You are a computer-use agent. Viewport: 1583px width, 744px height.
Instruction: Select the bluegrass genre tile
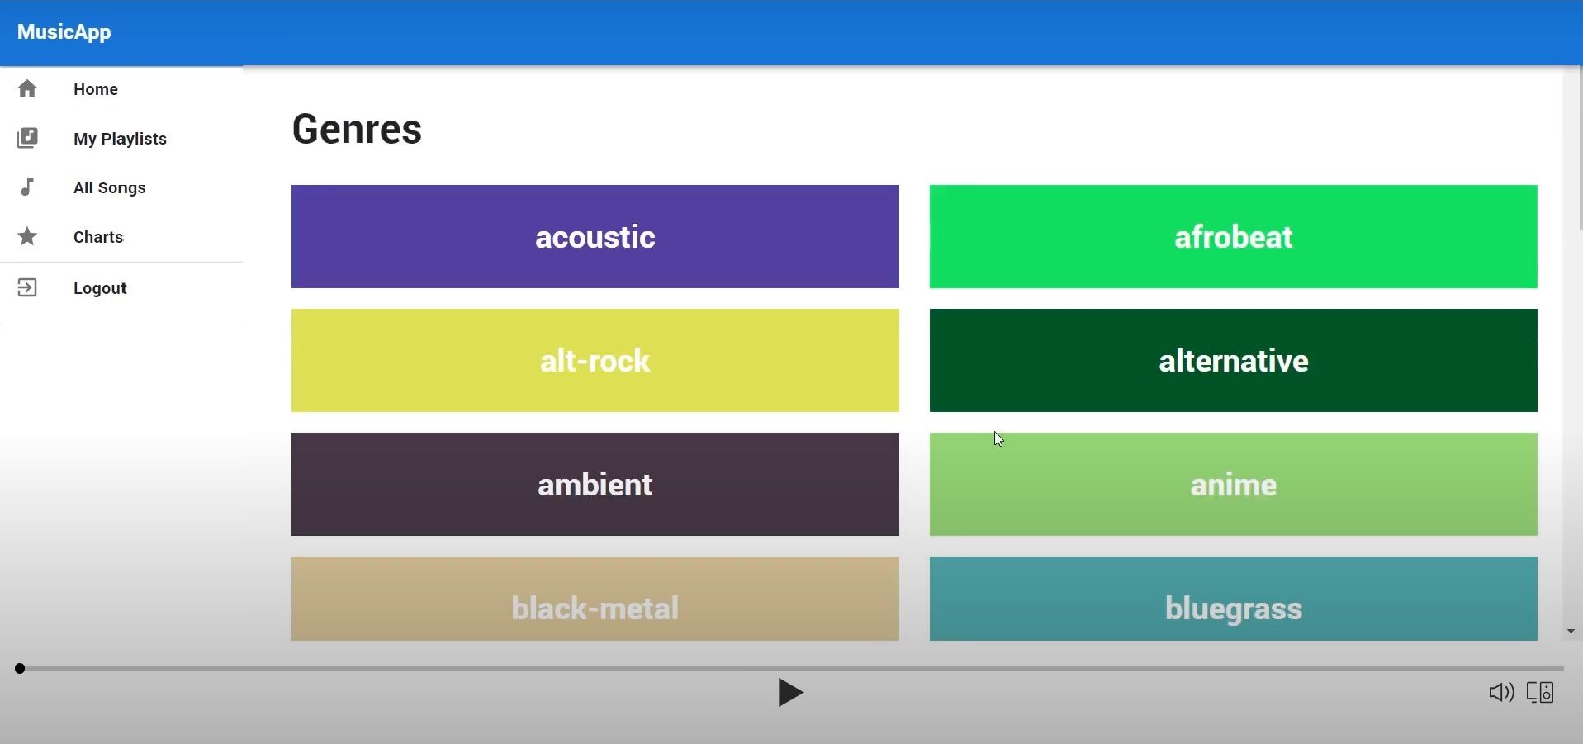click(1233, 599)
